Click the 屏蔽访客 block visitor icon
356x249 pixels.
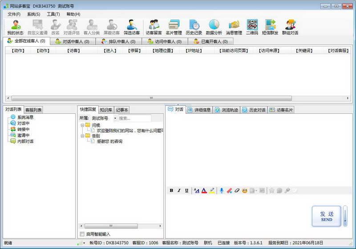pos(112,27)
